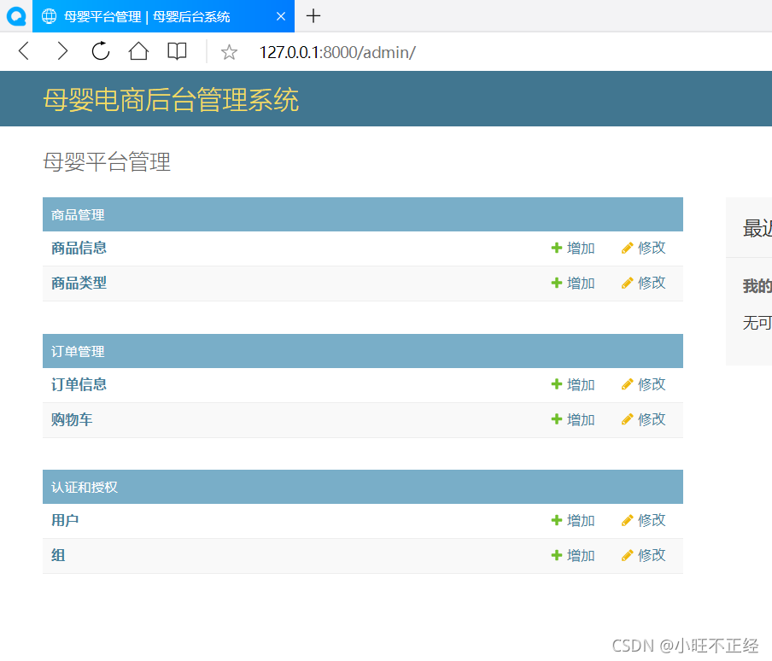Viewport: 772px width, 661px height.
Task: Click 修改 in the 商品类型 row
Action: (644, 283)
